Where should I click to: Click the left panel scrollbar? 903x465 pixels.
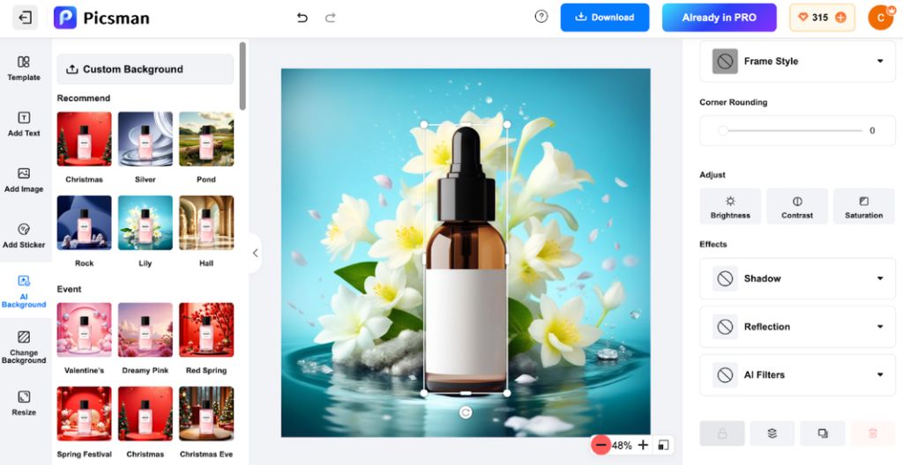243,76
